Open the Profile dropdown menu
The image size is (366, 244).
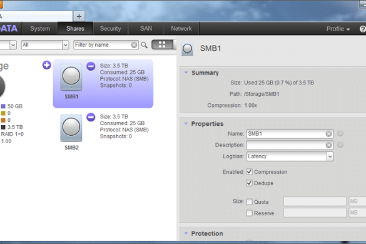point(338,29)
